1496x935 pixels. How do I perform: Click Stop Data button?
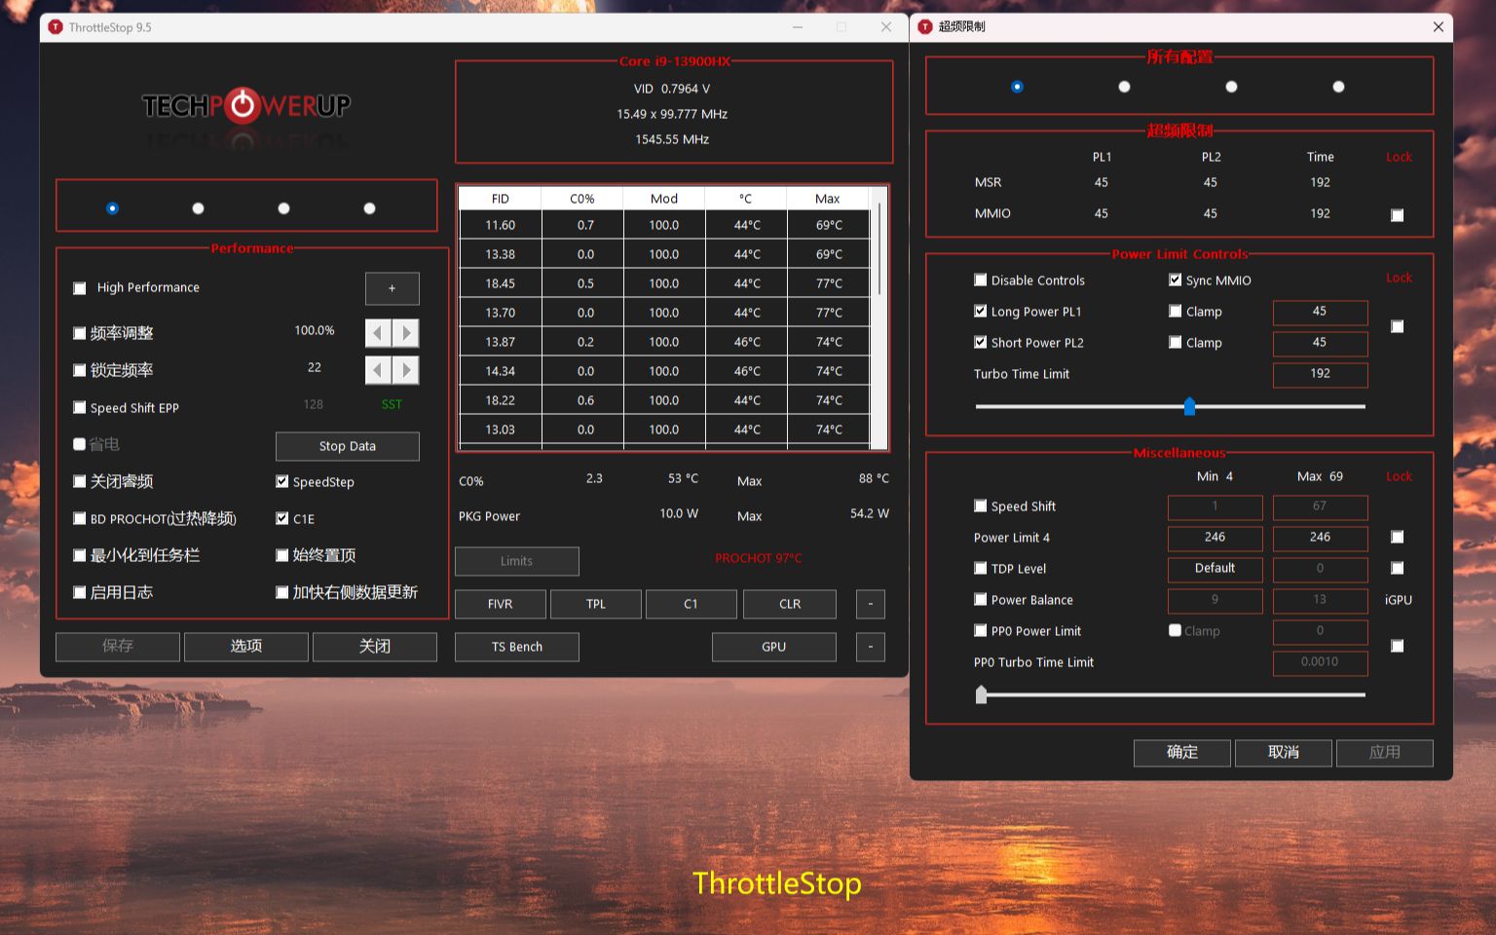pos(348,446)
